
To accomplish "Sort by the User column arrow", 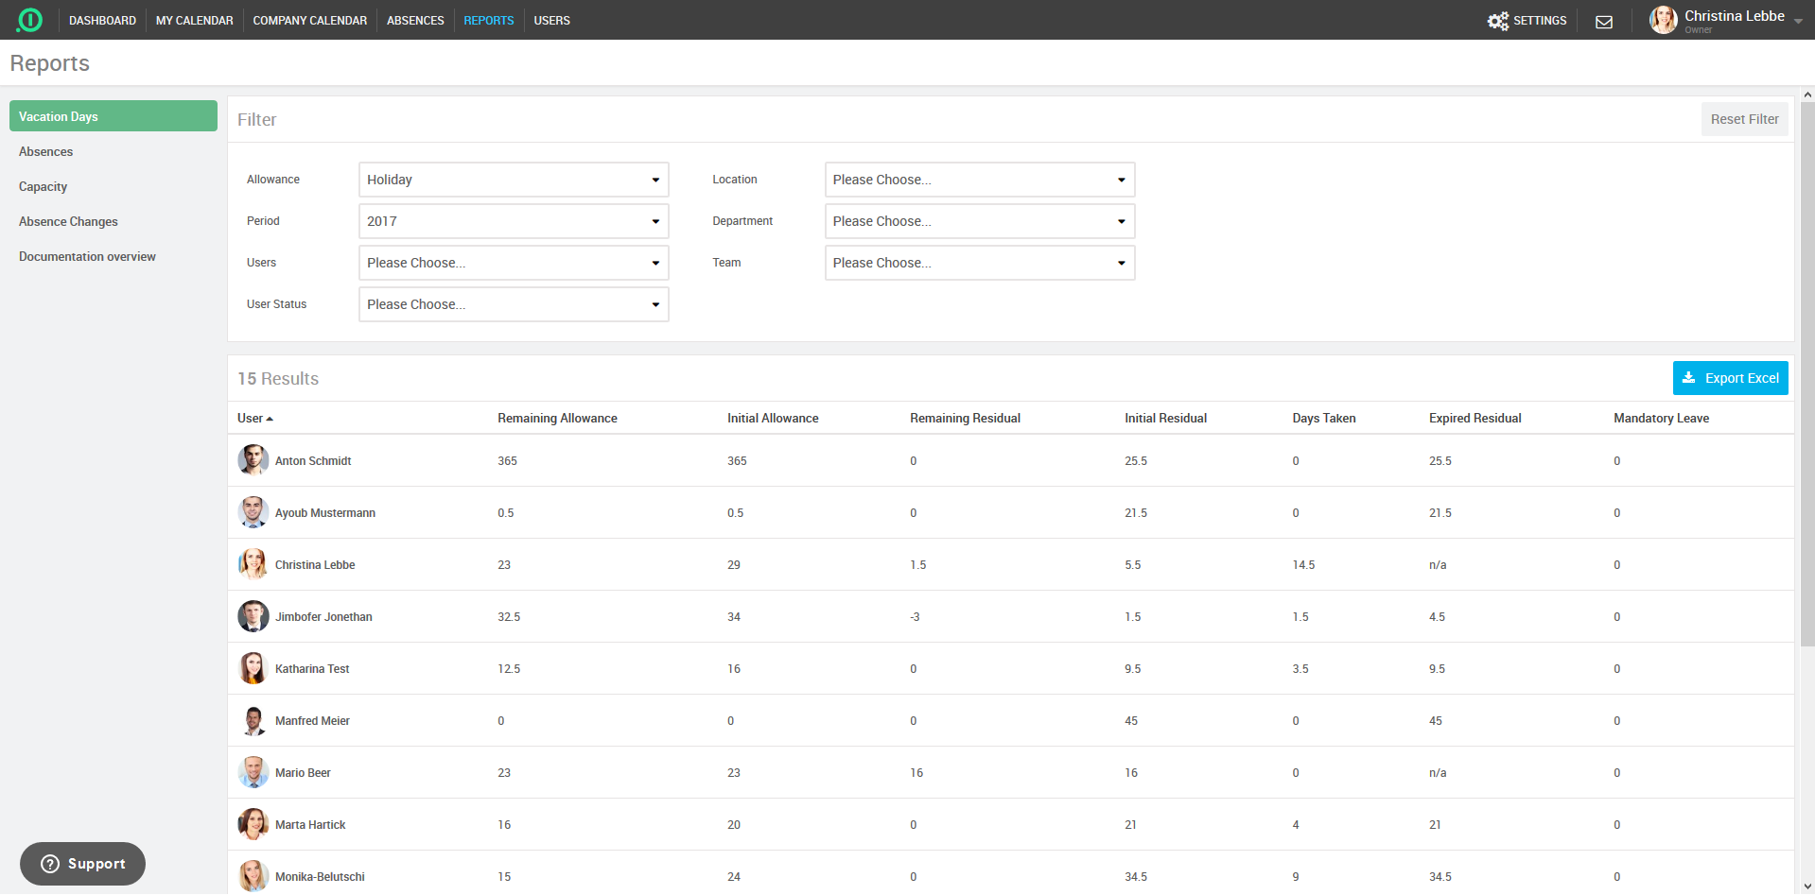I will point(270,419).
